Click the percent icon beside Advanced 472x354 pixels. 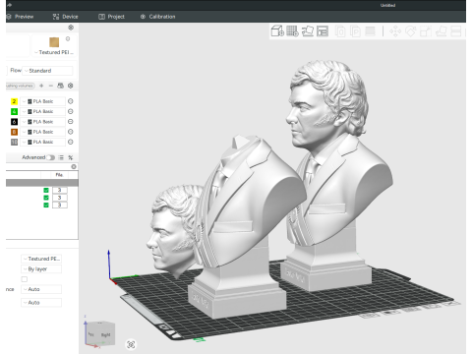[71, 157]
